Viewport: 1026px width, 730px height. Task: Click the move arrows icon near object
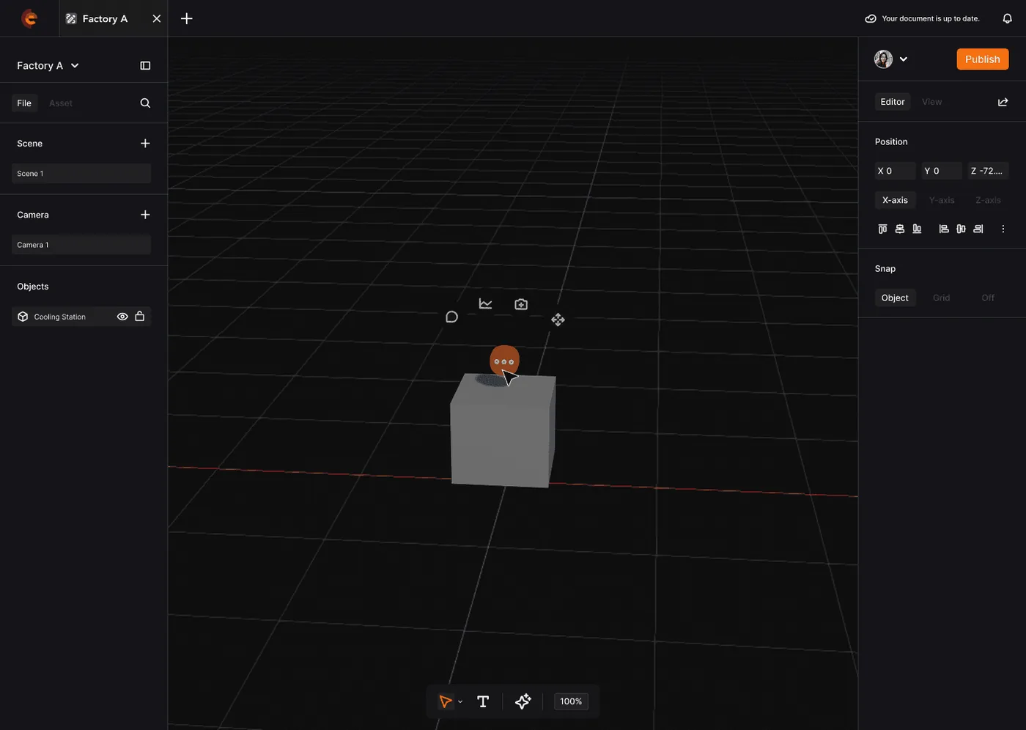tap(558, 320)
